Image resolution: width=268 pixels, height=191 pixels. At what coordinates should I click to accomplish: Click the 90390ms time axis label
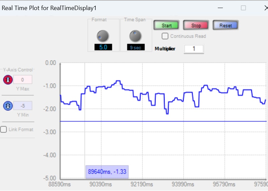[100, 185]
